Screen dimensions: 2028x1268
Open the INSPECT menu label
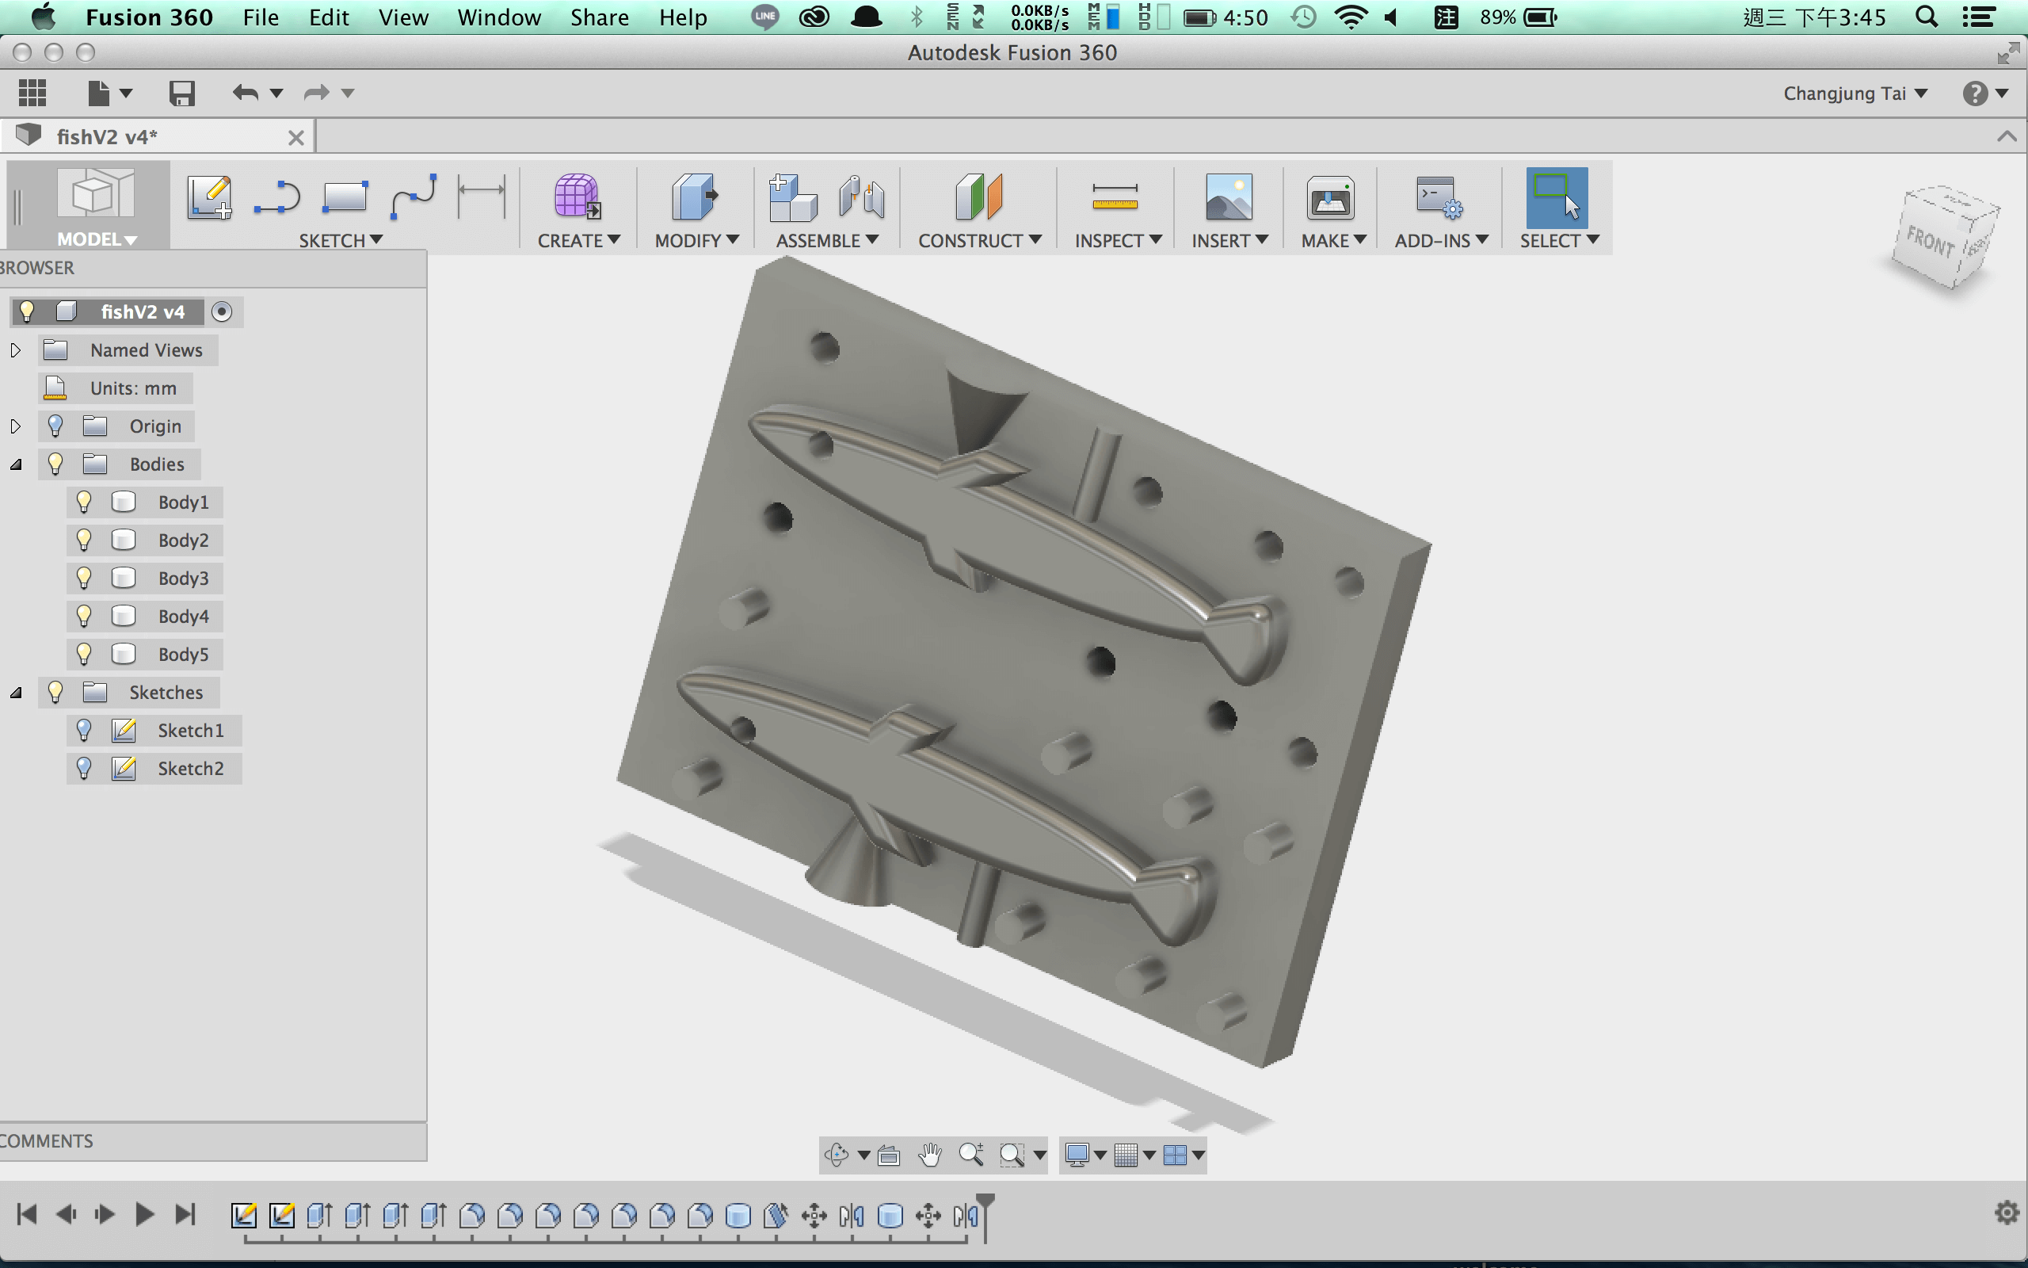(1118, 241)
